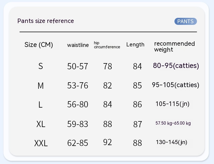Click the L size row label
Viewport: 214px width, 164px height.
click(x=41, y=105)
